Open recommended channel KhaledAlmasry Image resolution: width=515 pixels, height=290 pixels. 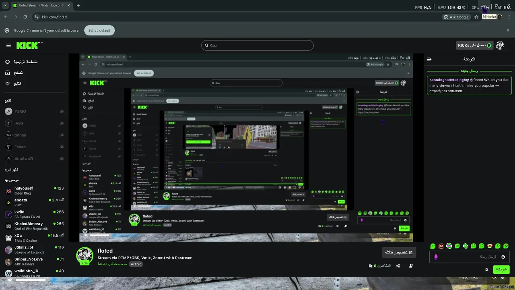point(34,226)
